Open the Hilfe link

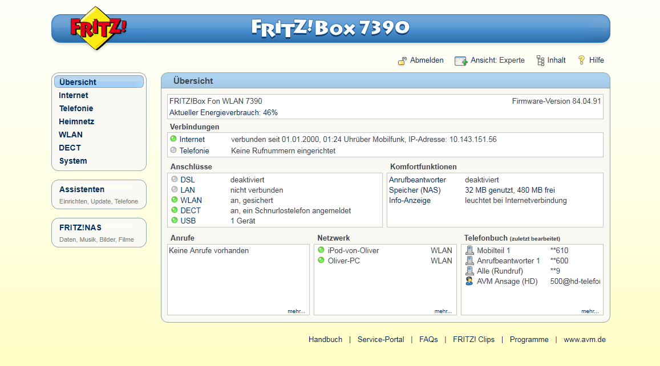[x=597, y=60]
